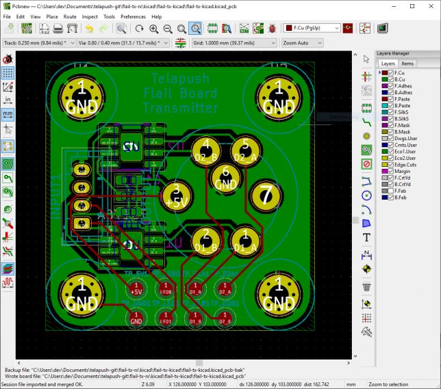Select the Delete items trash tool
Image resolution: width=441 pixels, height=389 pixels.
pyautogui.click(x=366, y=286)
